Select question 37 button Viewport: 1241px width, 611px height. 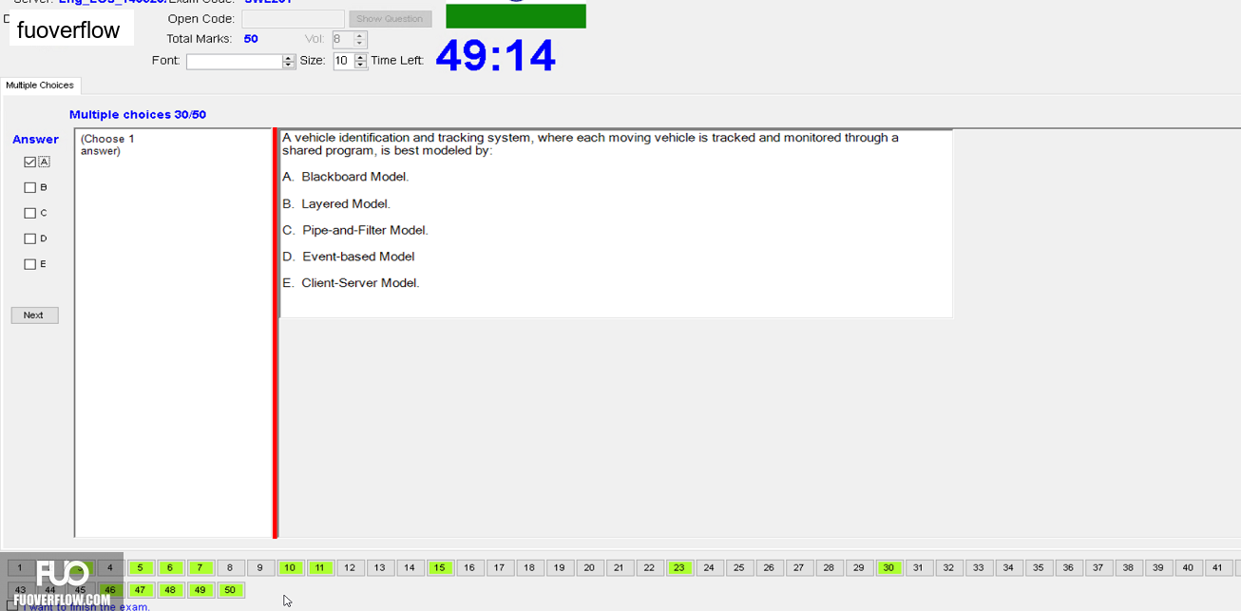1098,568
